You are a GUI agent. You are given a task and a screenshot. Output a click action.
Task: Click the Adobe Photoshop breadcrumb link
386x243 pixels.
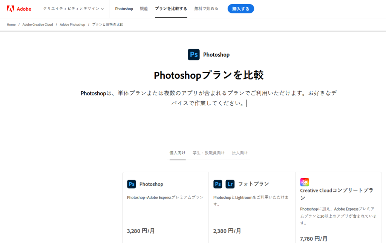pyautogui.click(x=72, y=24)
